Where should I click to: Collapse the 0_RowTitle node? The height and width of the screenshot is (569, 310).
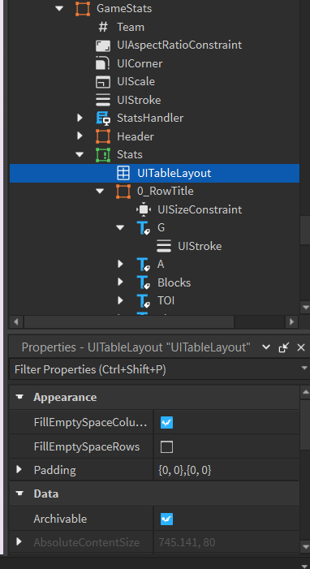(x=100, y=192)
